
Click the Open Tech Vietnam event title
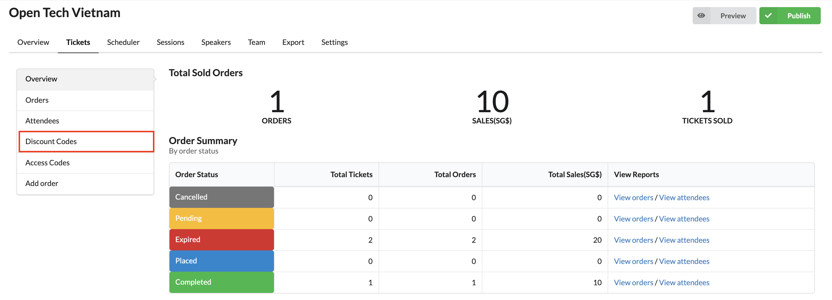click(x=65, y=13)
